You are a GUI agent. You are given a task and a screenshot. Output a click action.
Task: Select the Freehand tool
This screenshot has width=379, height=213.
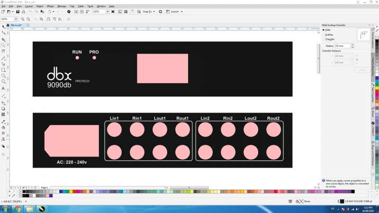(x=3, y=58)
